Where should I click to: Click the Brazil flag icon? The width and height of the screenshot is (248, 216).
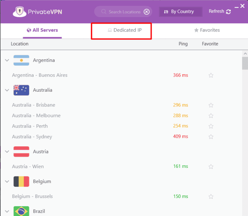coord(21,211)
